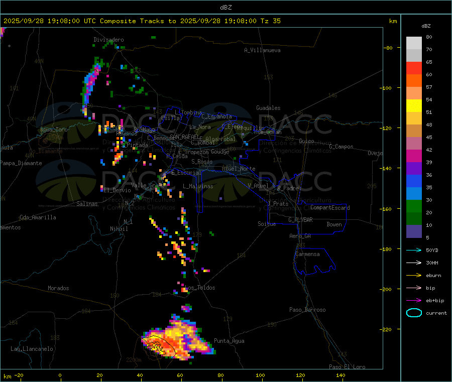Click the Soitue map label

(267, 224)
